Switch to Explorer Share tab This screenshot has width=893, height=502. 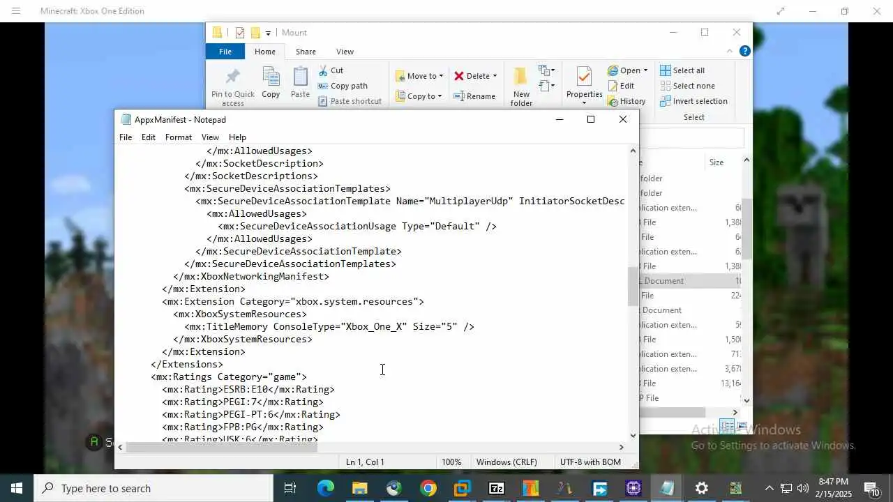(306, 52)
